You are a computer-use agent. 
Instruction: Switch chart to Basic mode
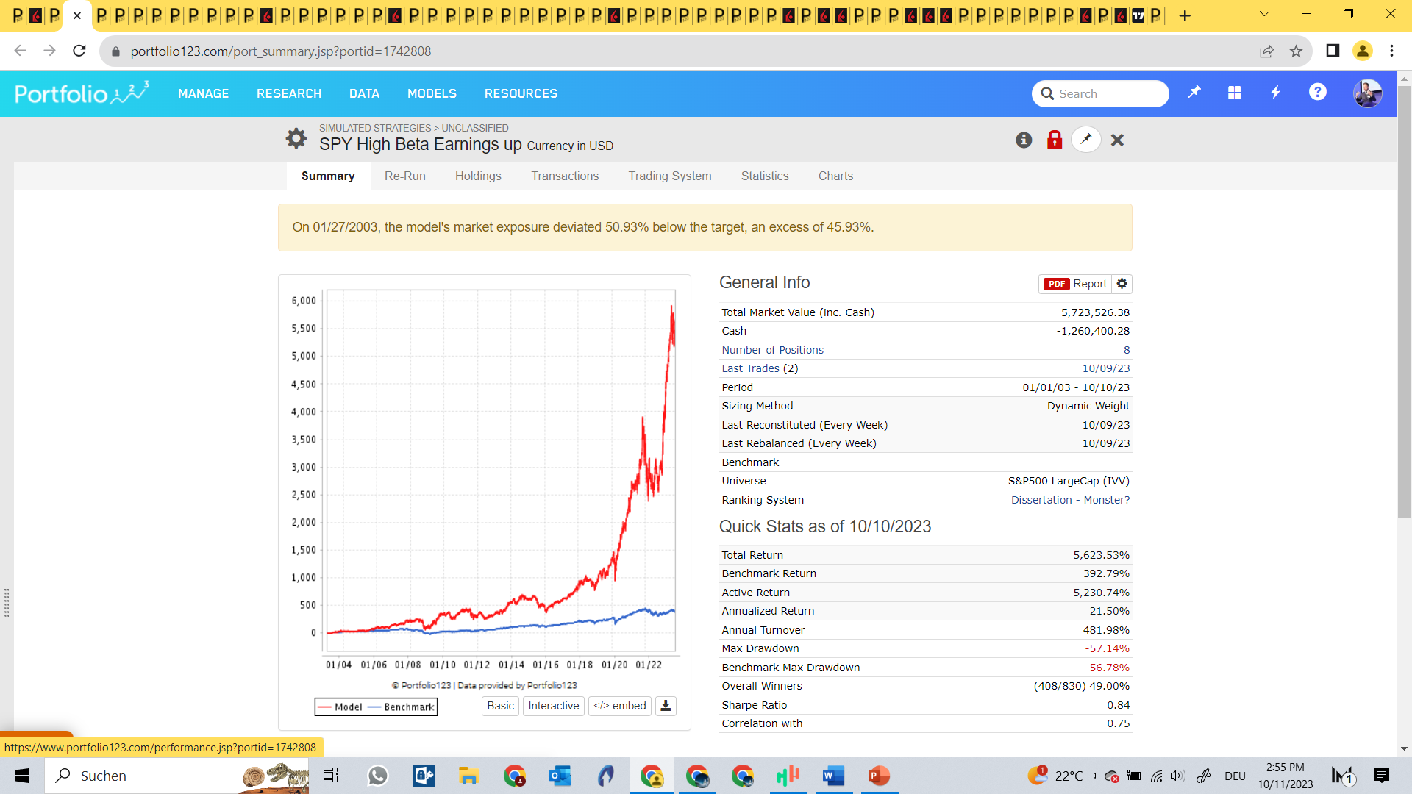click(x=500, y=706)
